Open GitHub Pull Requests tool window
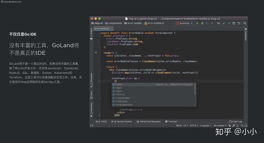The width and height of the screenshot is (264, 143). [148, 122]
